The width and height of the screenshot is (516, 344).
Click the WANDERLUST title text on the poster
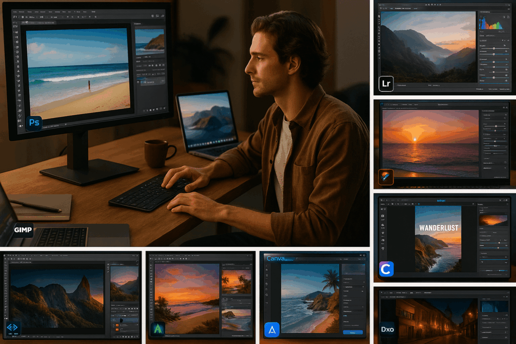point(438,228)
